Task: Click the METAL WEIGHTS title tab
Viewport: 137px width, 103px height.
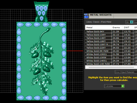Action: pos(101,15)
